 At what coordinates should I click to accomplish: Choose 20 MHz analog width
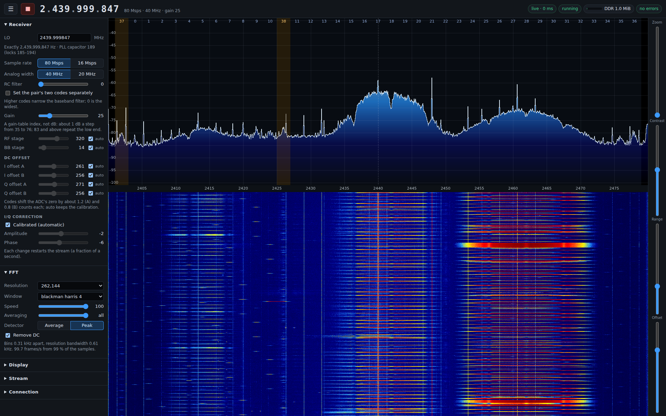coord(87,74)
